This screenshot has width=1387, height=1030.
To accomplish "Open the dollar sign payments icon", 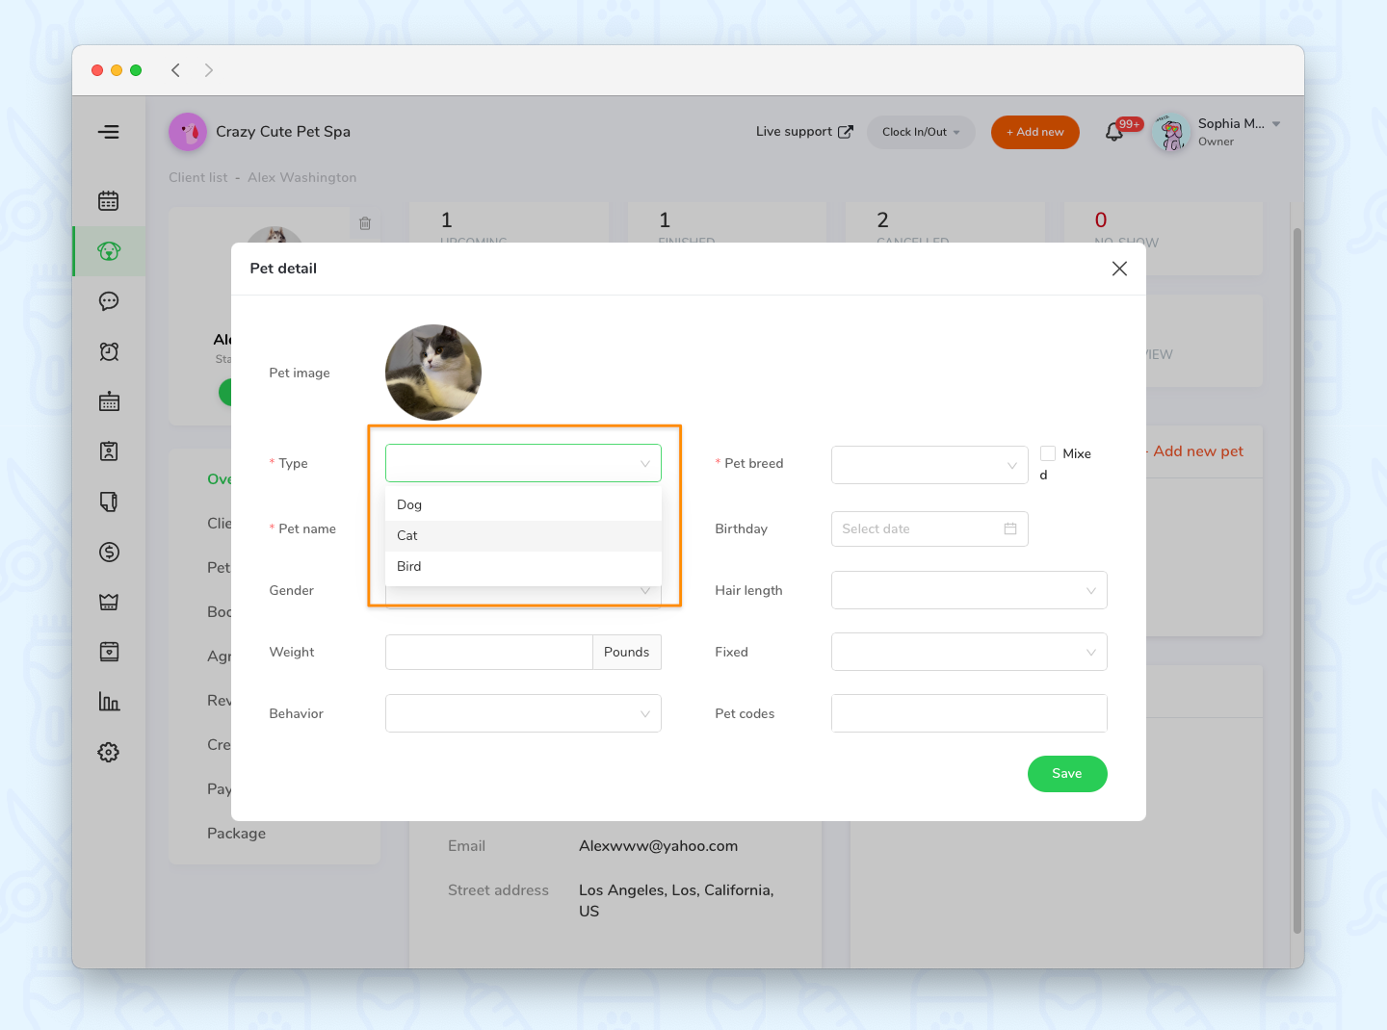I will point(109,552).
